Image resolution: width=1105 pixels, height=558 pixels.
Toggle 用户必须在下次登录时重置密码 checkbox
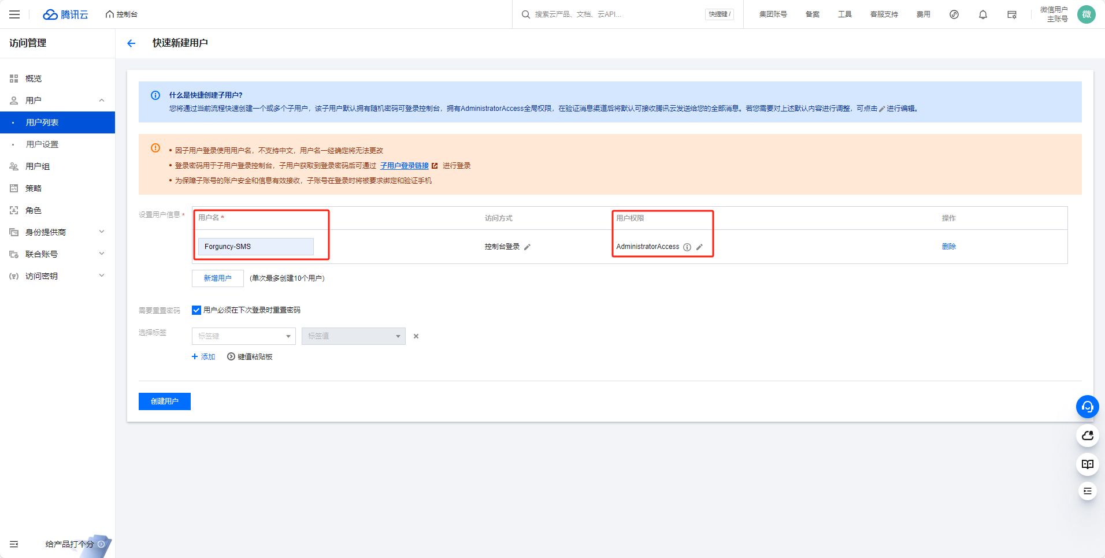click(196, 310)
